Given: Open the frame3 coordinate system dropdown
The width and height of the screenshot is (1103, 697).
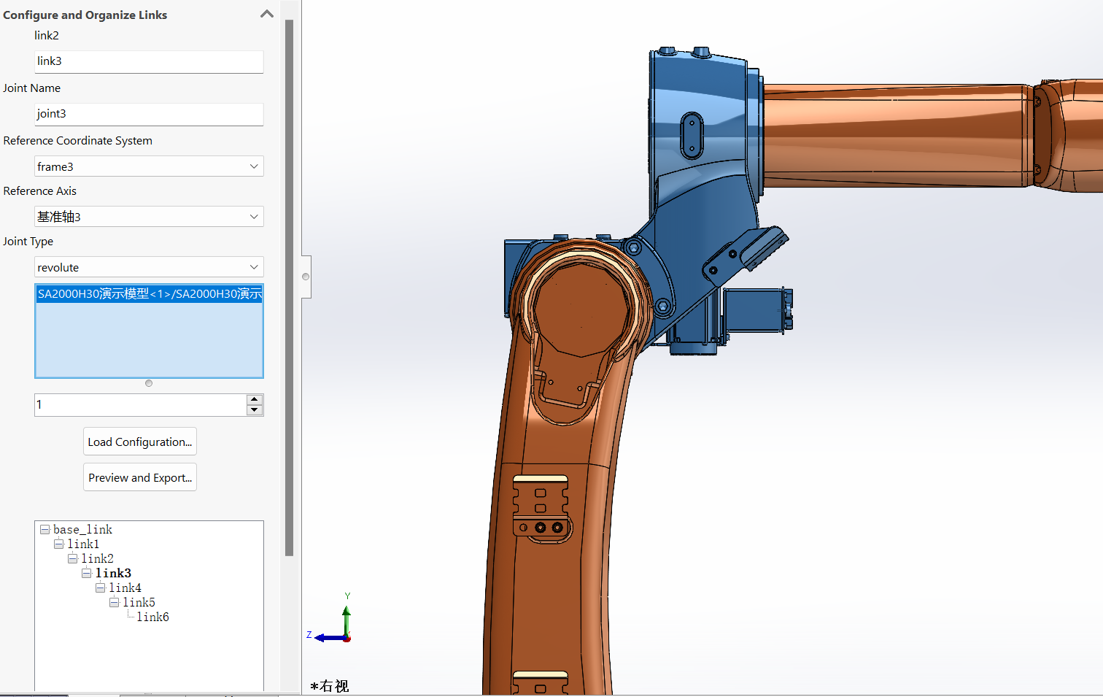Looking at the screenshot, I should (x=148, y=166).
